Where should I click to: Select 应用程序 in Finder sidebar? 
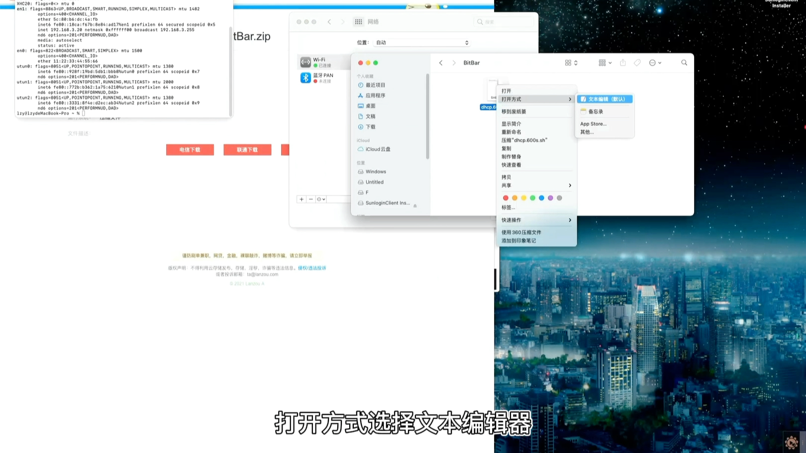pyautogui.click(x=375, y=95)
